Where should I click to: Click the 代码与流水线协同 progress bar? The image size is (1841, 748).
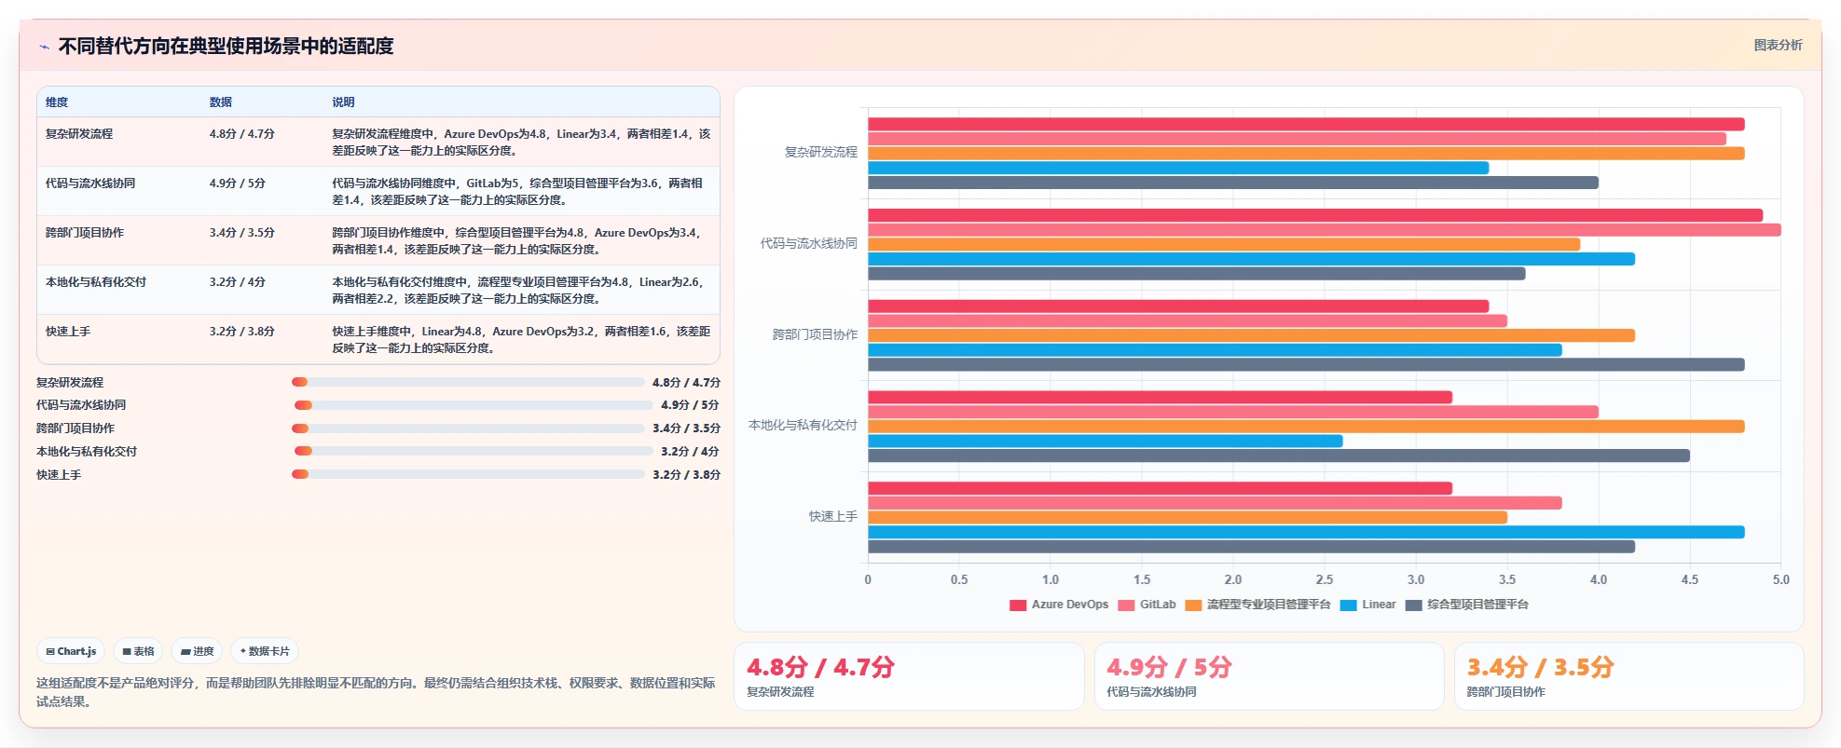[474, 405]
